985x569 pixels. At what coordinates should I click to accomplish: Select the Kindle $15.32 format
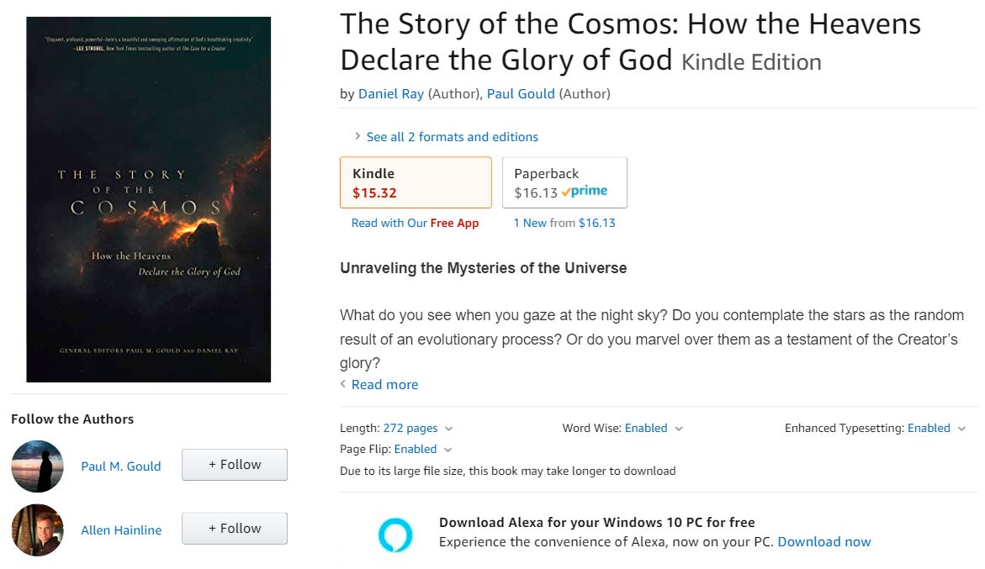pyautogui.click(x=416, y=182)
